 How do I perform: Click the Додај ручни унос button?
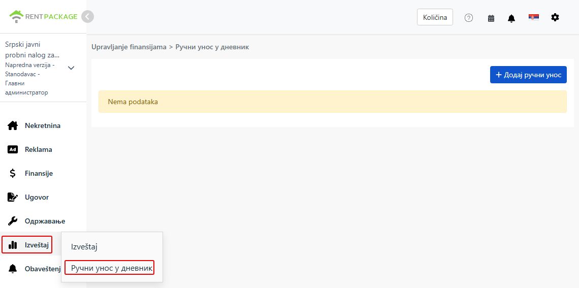coord(528,75)
